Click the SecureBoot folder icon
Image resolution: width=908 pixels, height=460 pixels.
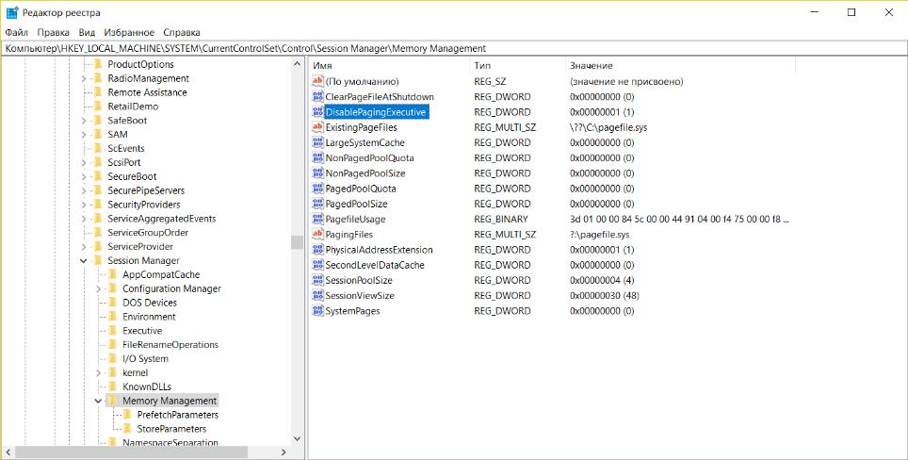tap(98, 176)
